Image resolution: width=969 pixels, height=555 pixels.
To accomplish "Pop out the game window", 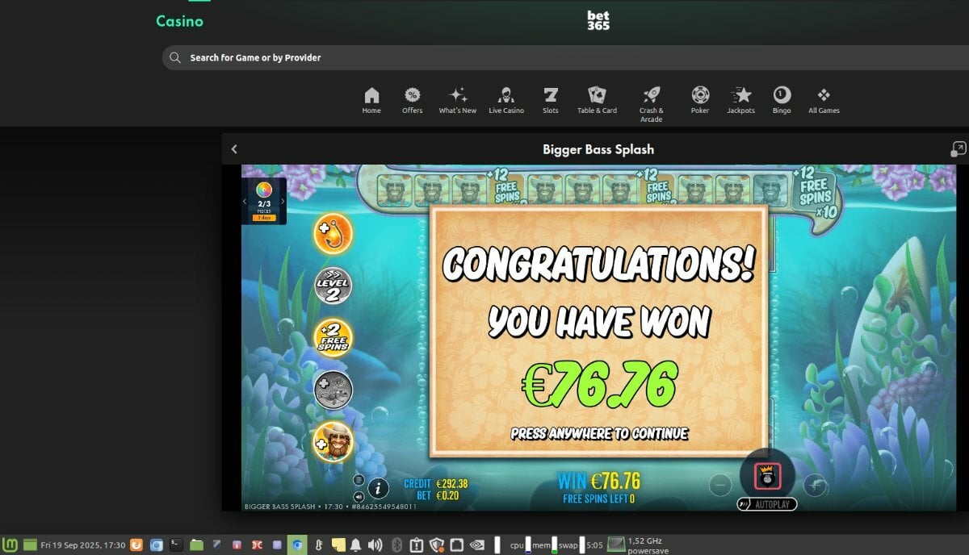I will point(959,149).
